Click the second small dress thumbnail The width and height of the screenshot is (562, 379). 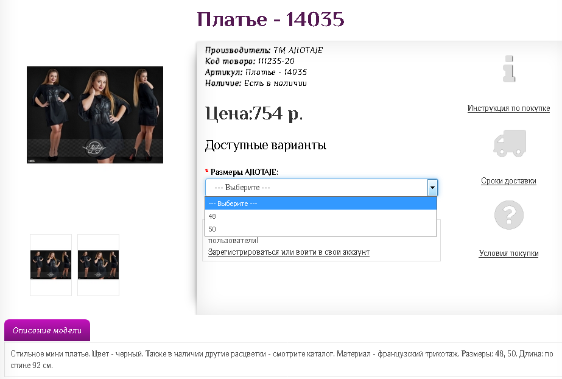click(98, 265)
